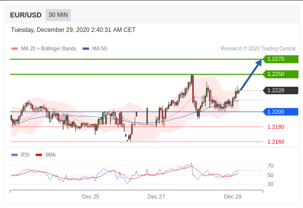
Task: Click the date line starting Tuesday, December 29
Action: 73,30
